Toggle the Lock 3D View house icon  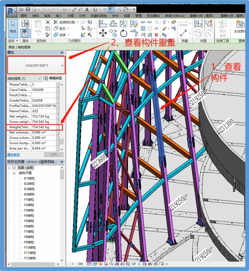128,264
